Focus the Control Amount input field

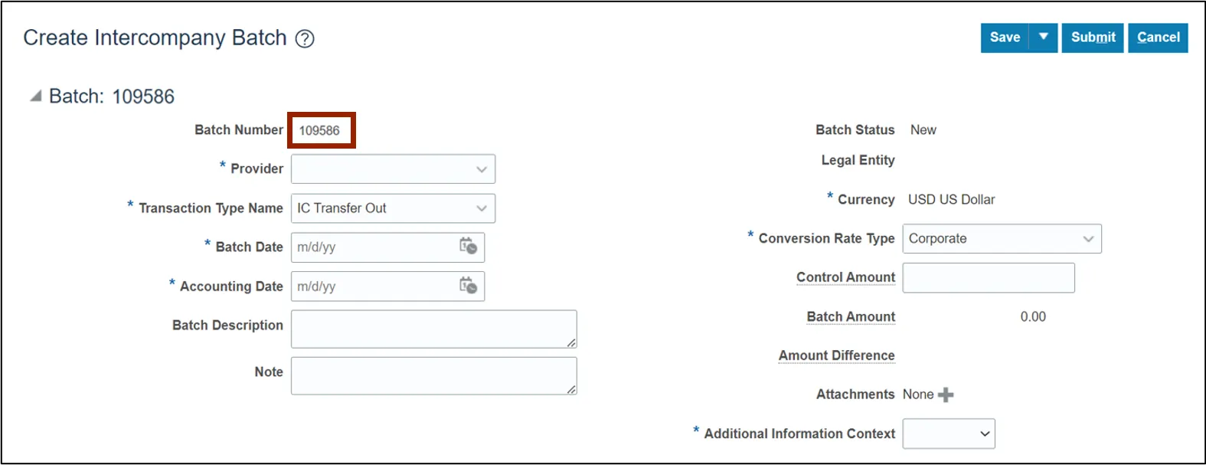coord(988,277)
